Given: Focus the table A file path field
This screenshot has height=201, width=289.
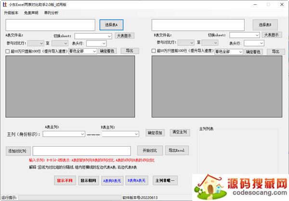Looking at the screenshot, I should (x=50, y=25).
